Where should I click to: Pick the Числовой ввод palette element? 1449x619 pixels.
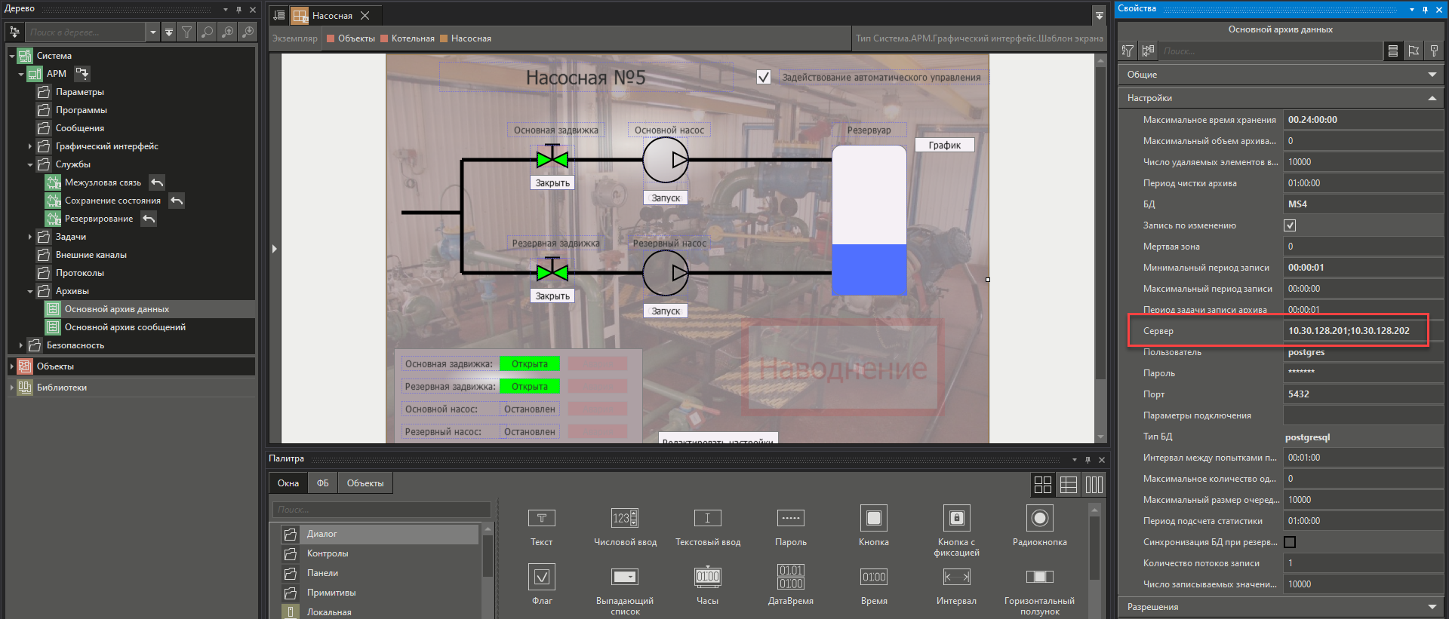click(624, 519)
